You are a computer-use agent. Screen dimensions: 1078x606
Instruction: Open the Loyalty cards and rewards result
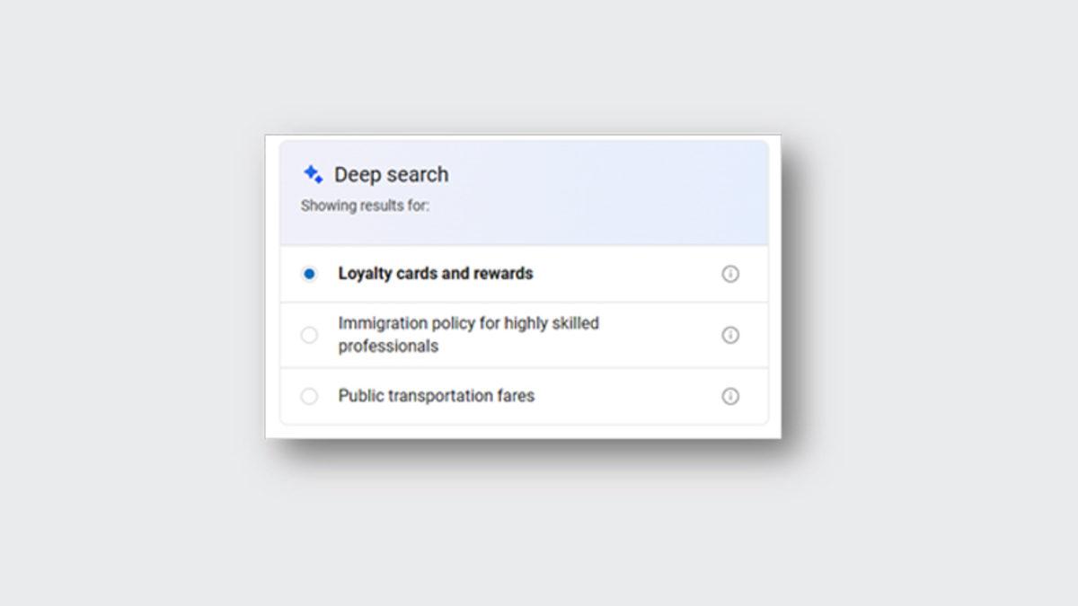pos(435,273)
